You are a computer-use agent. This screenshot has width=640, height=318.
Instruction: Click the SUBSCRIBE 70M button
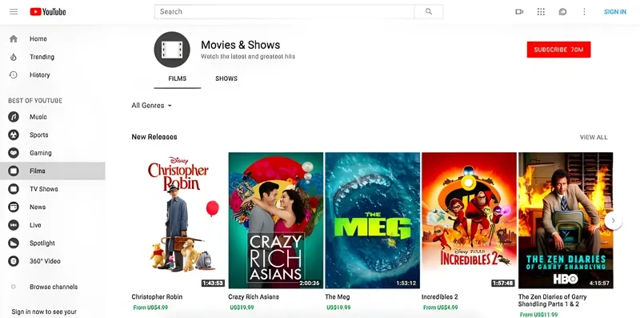click(x=558, y=50)
